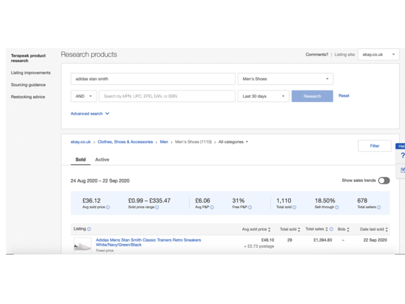Toggle Show sales trends switch
The image size is (405, 304).
(384, 180)
